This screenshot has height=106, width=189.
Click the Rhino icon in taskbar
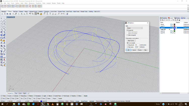(x=43, y=104)
